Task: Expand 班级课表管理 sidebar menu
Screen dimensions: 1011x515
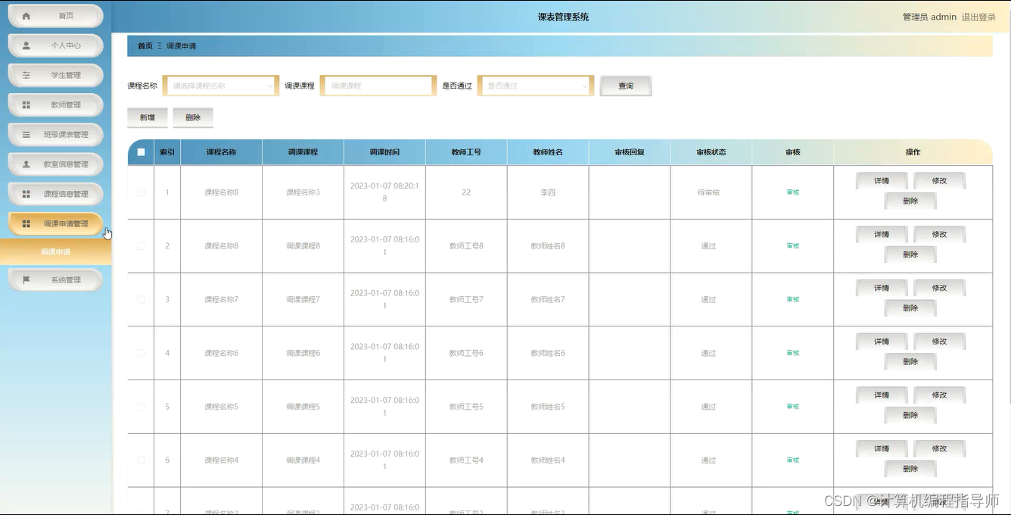Action: [x=56, y=134]
